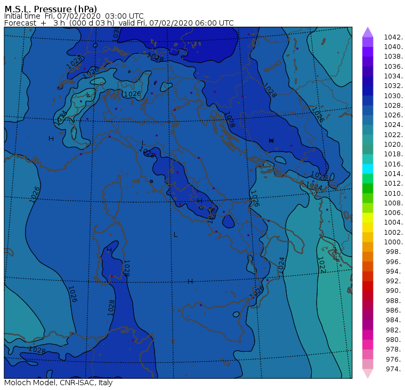
Task: Click the '1000.' colorbar label
Action: [x=393, y=242]
